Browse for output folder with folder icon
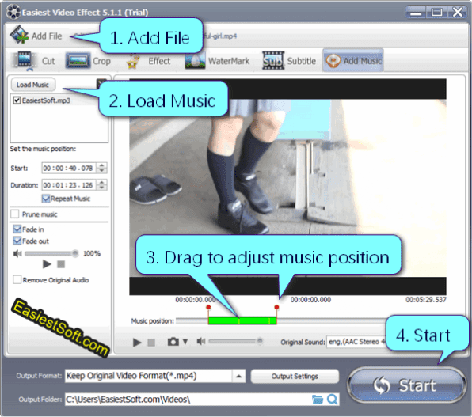The image size is (472, 417). coord(318,400)
